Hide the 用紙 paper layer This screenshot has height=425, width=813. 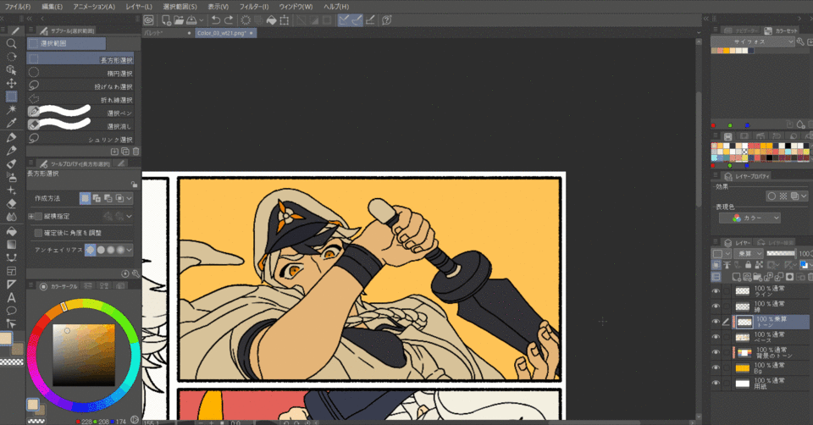coord(716,383)
